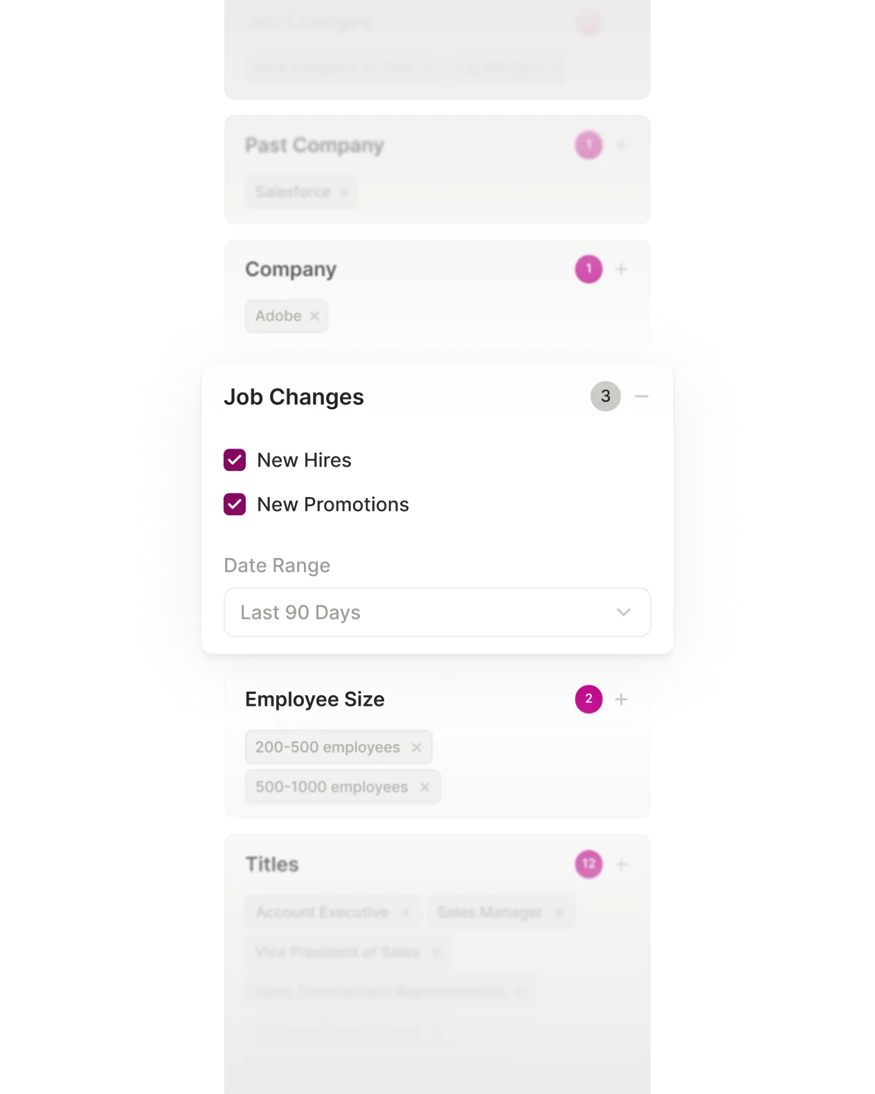Remove the Sales Manager title tag
This screenshot has height=1094, width=875.
coord(557,912)
